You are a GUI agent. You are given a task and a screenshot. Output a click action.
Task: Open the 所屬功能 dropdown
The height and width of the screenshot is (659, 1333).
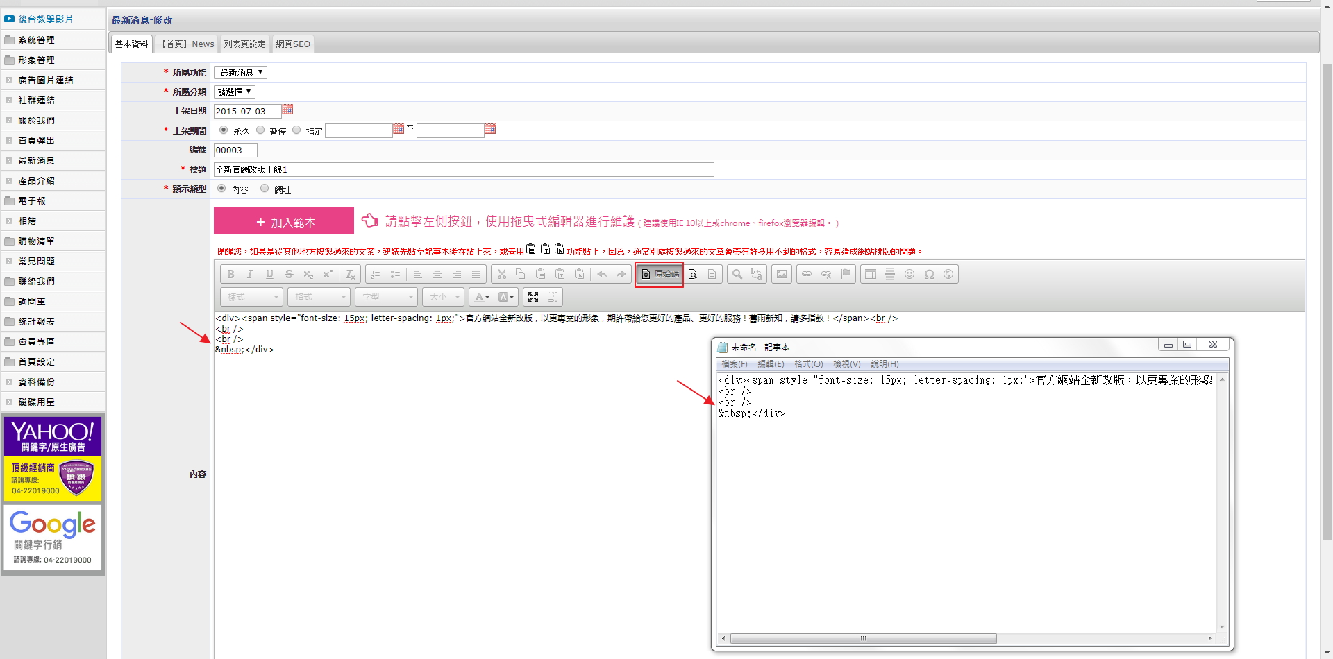tap(240, 72)
